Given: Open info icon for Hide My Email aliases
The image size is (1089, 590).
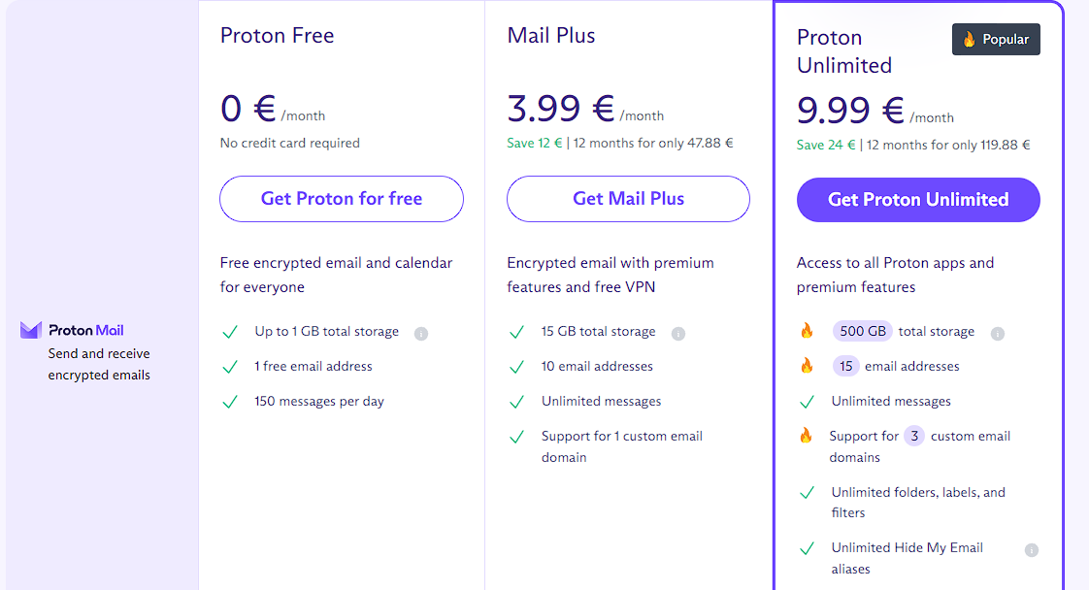Looking at the screenshot, I should 1032,550.
